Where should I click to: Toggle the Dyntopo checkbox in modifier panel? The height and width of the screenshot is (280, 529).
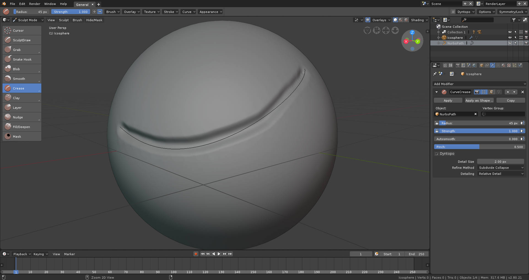[436, 154]
